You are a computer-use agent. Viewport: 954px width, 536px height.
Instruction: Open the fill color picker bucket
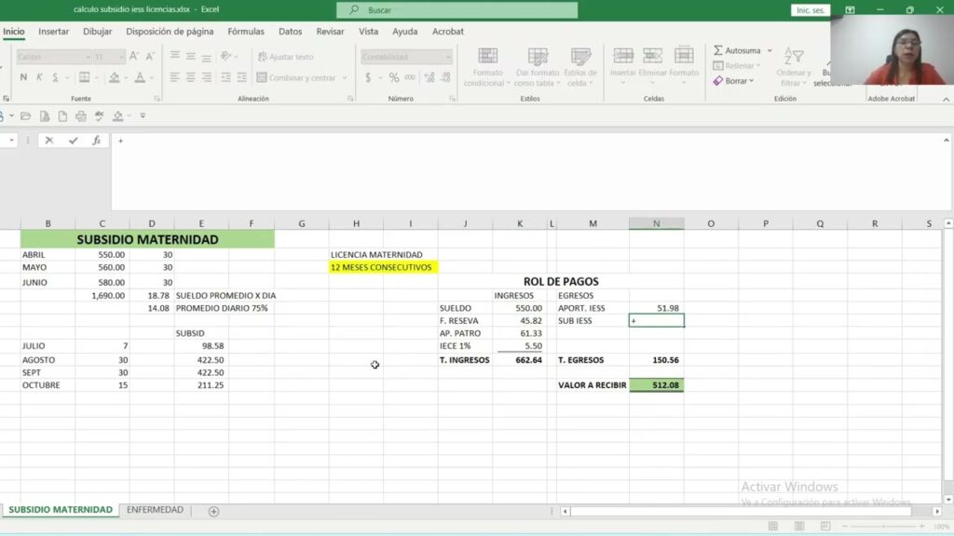coord(114,77)
